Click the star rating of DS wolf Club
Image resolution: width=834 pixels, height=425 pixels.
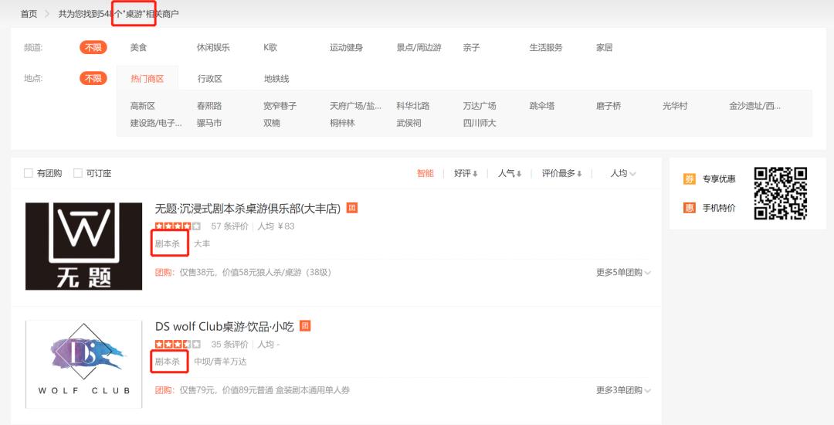(178, 344)
